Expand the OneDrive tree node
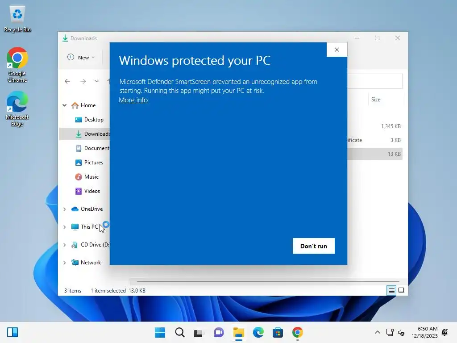This screenshot has height=343, width=457. pos(65,209)
